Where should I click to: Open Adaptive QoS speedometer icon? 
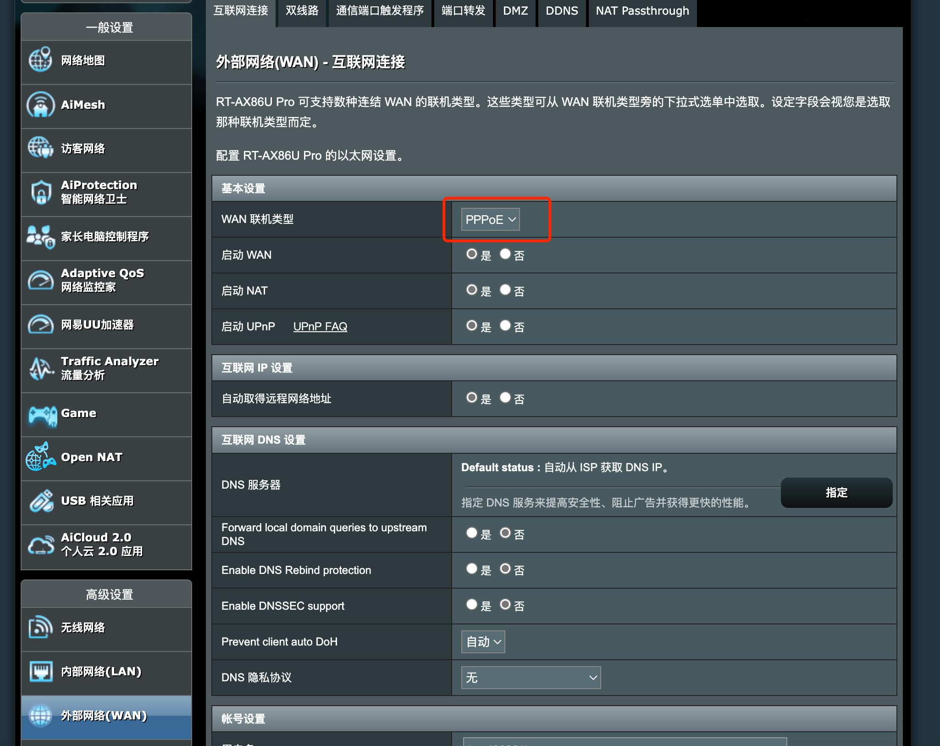(x=40, y=280)
